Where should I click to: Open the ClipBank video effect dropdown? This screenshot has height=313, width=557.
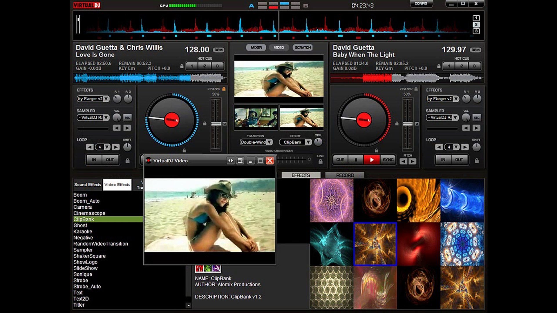coord(308,142)
